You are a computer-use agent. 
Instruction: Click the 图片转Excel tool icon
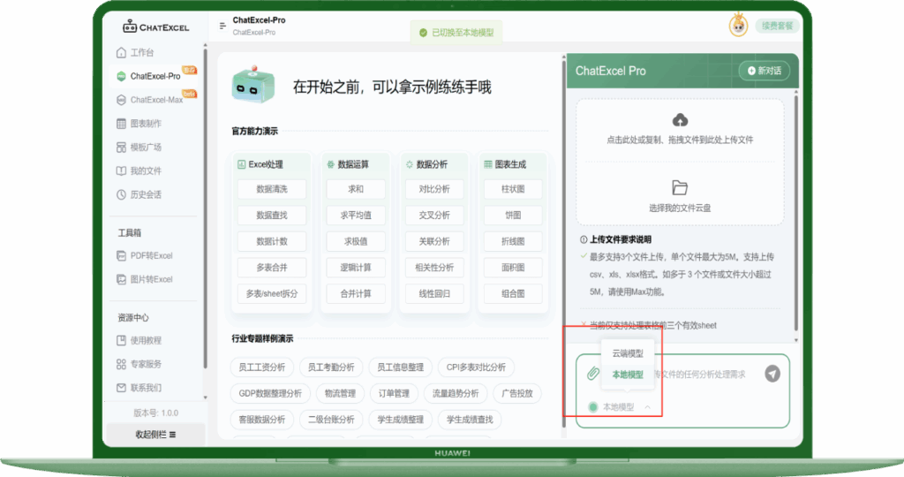point(121,279)
